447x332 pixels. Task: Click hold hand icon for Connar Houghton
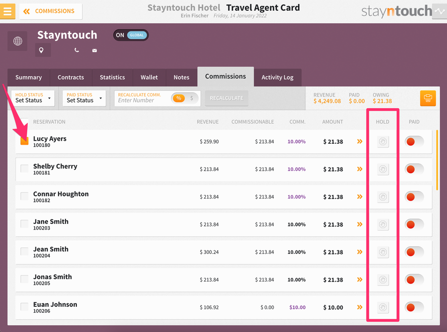(383, 197)
